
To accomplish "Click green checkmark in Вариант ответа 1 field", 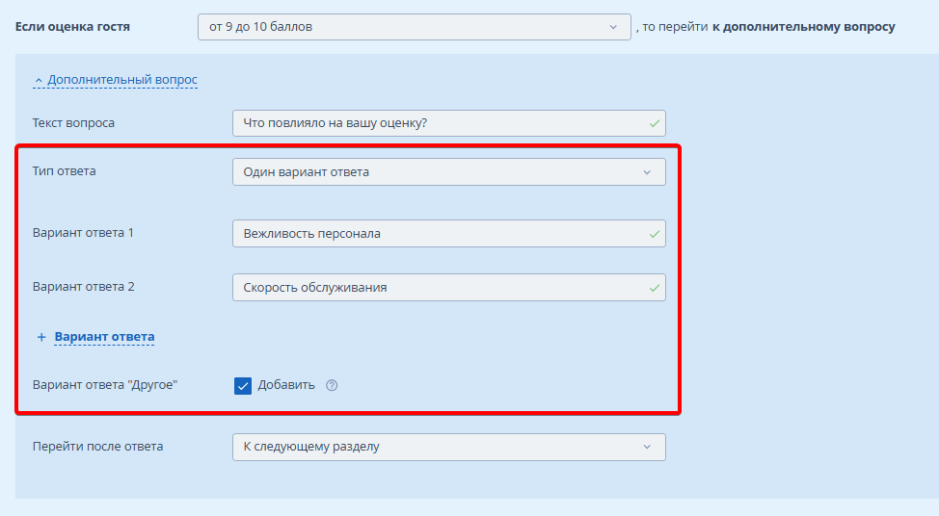I will [655, 234].
